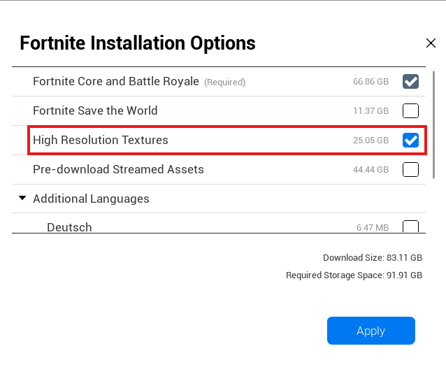
Task: Enable the Fortnite Save the World checkbox
Action: coord(410,110)
